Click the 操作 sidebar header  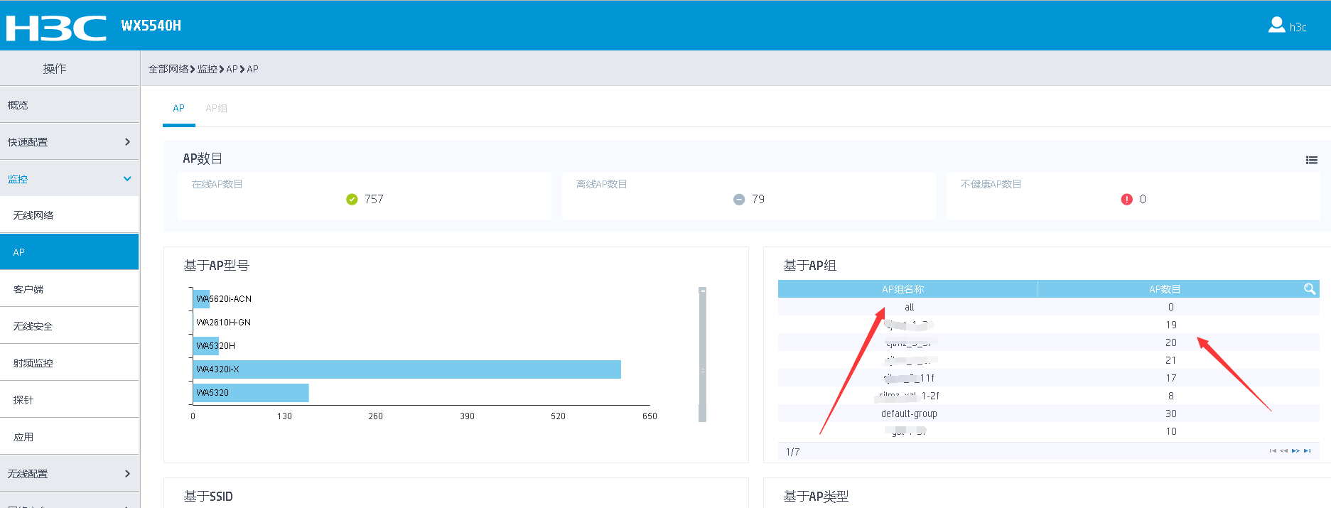click(55, 68)
